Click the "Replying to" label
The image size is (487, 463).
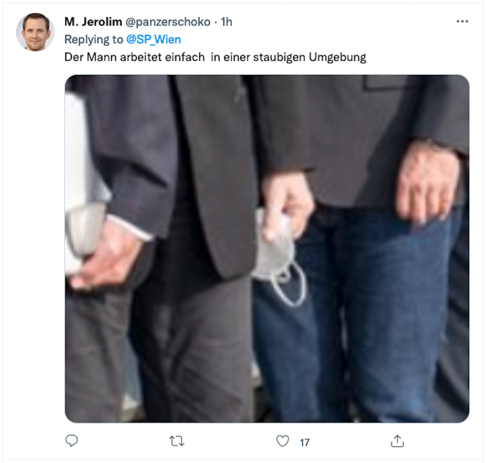pos(93,39)
